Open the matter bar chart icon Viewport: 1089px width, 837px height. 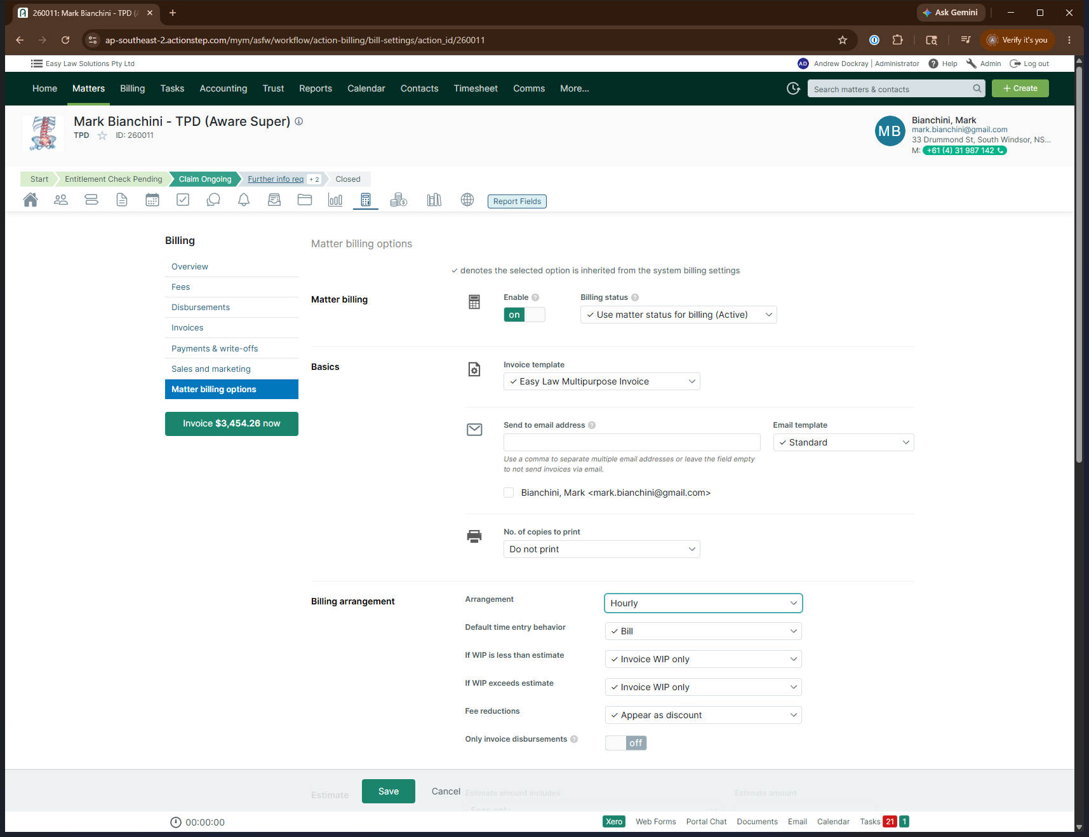[x=335, y=200]
